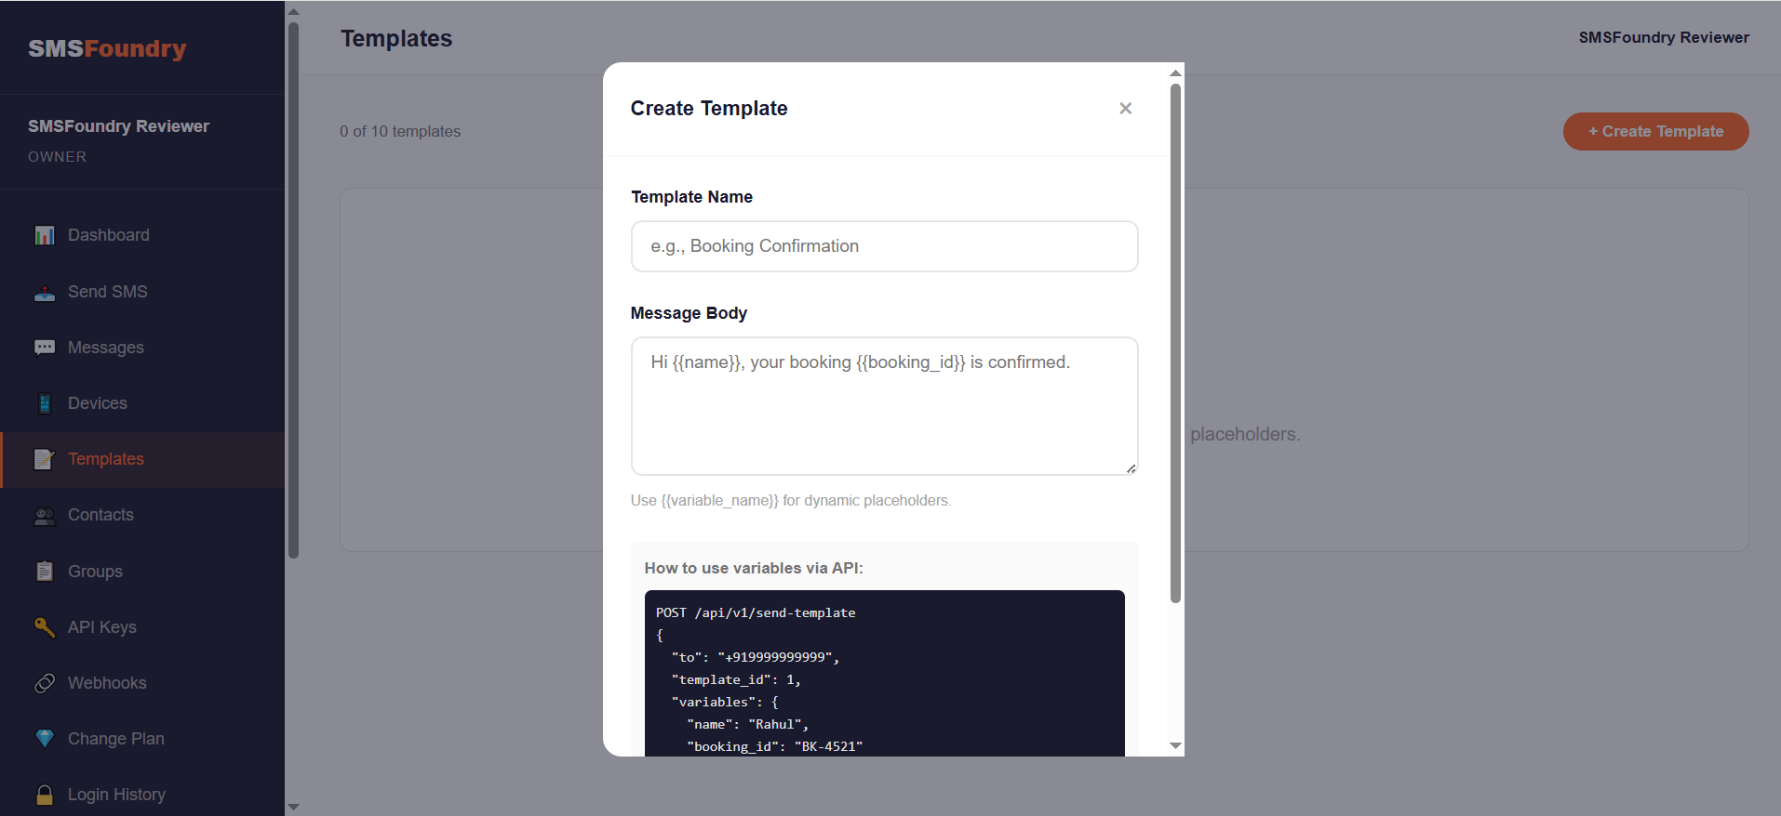Click the POST /api/v1/send-template code line
The width and height of the screenshot is (1781, 816).
pyautogui.click(x=756, y=612)
